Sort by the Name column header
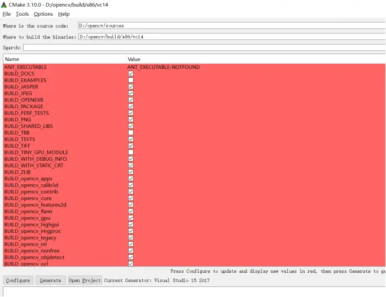The height and width of the screenshot is (297, 386). (x=64, y=59)
